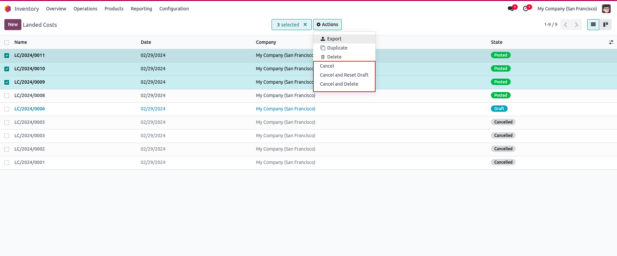This screenshot has width=617, height=256.
Task: Uncheck the LC/2024/0010 row checkbox
Action: coord(7,69)
